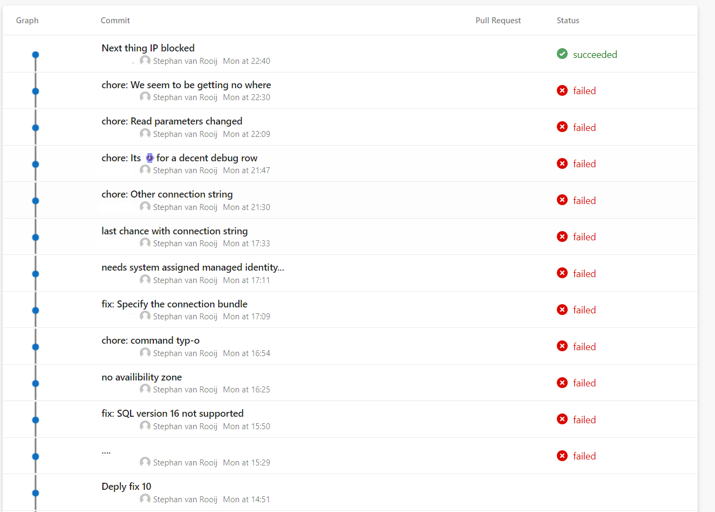
Task: Open the 'Next thing IP blocked' commit
Action: click(x=148, y=48)
